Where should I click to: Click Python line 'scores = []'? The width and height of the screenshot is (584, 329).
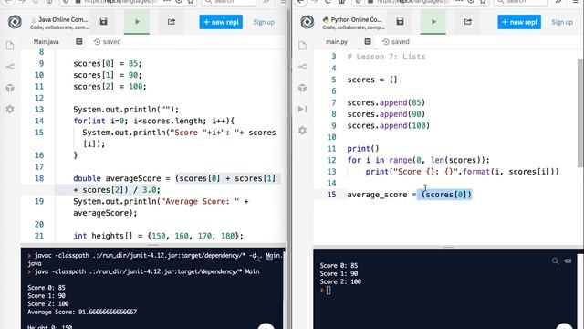pyautogui.click(x=372, y=80)
